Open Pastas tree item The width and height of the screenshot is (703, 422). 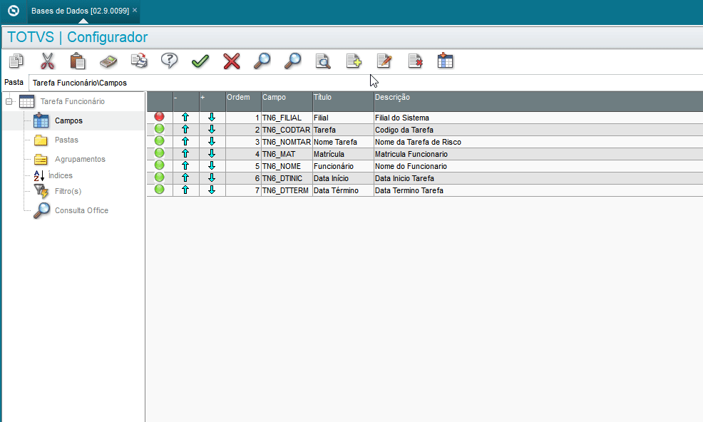click(x=66, y=140)
